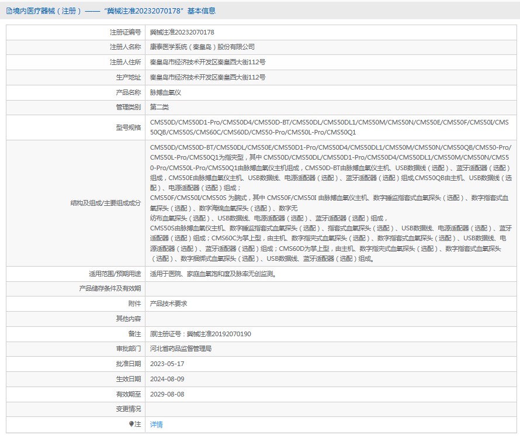
Task: Click the 型号规格 label
Action: point(129,127)
